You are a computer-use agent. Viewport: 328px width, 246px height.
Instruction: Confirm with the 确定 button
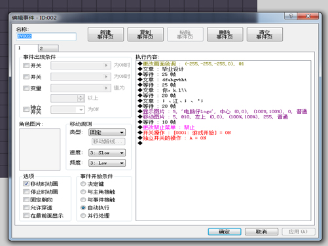coord(225,232)
